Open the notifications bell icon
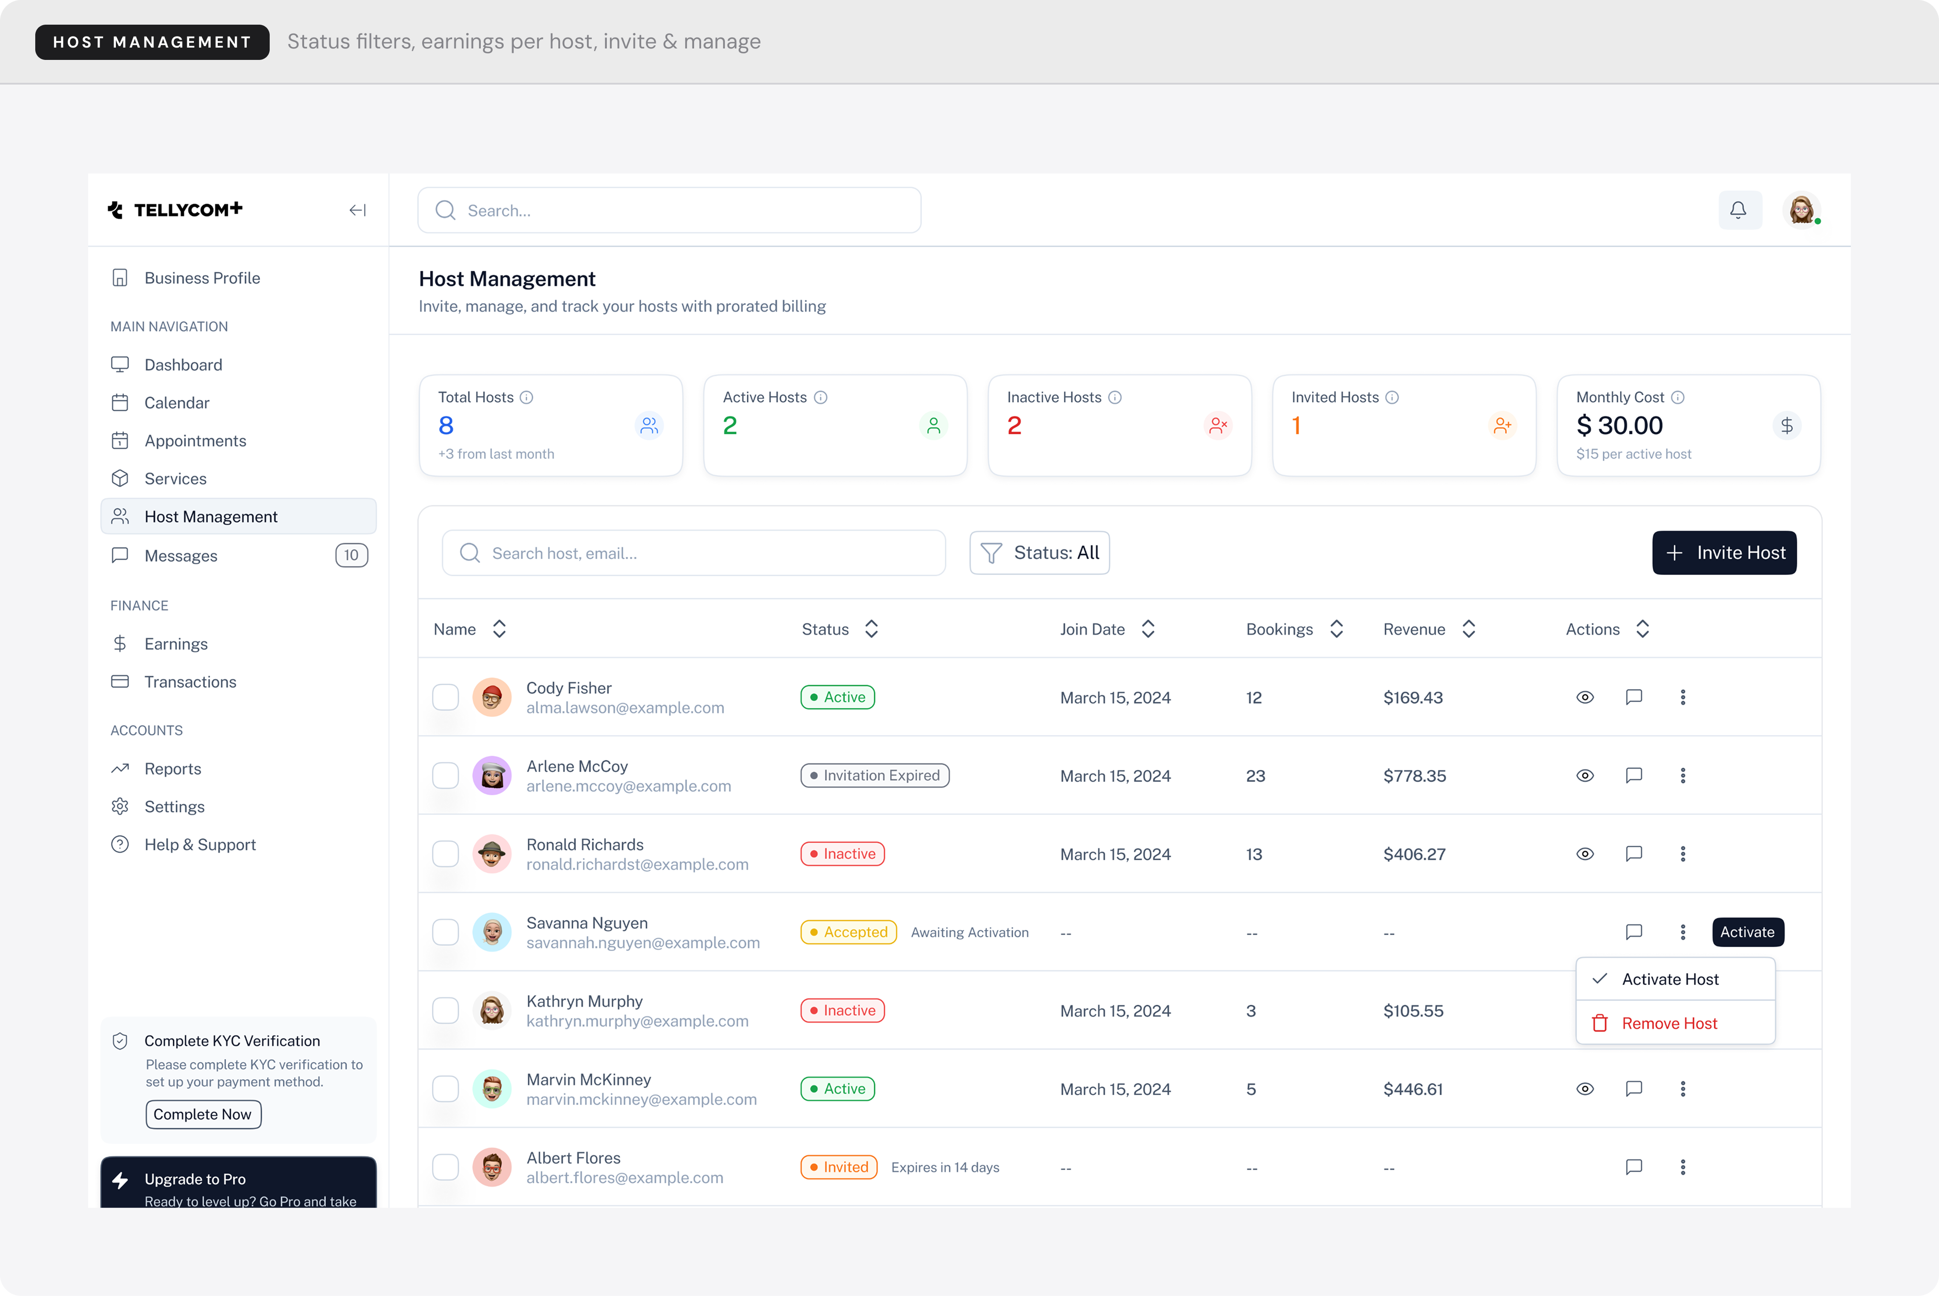The height and width of the screenshot is (1296, 1939). [1738, 209]
